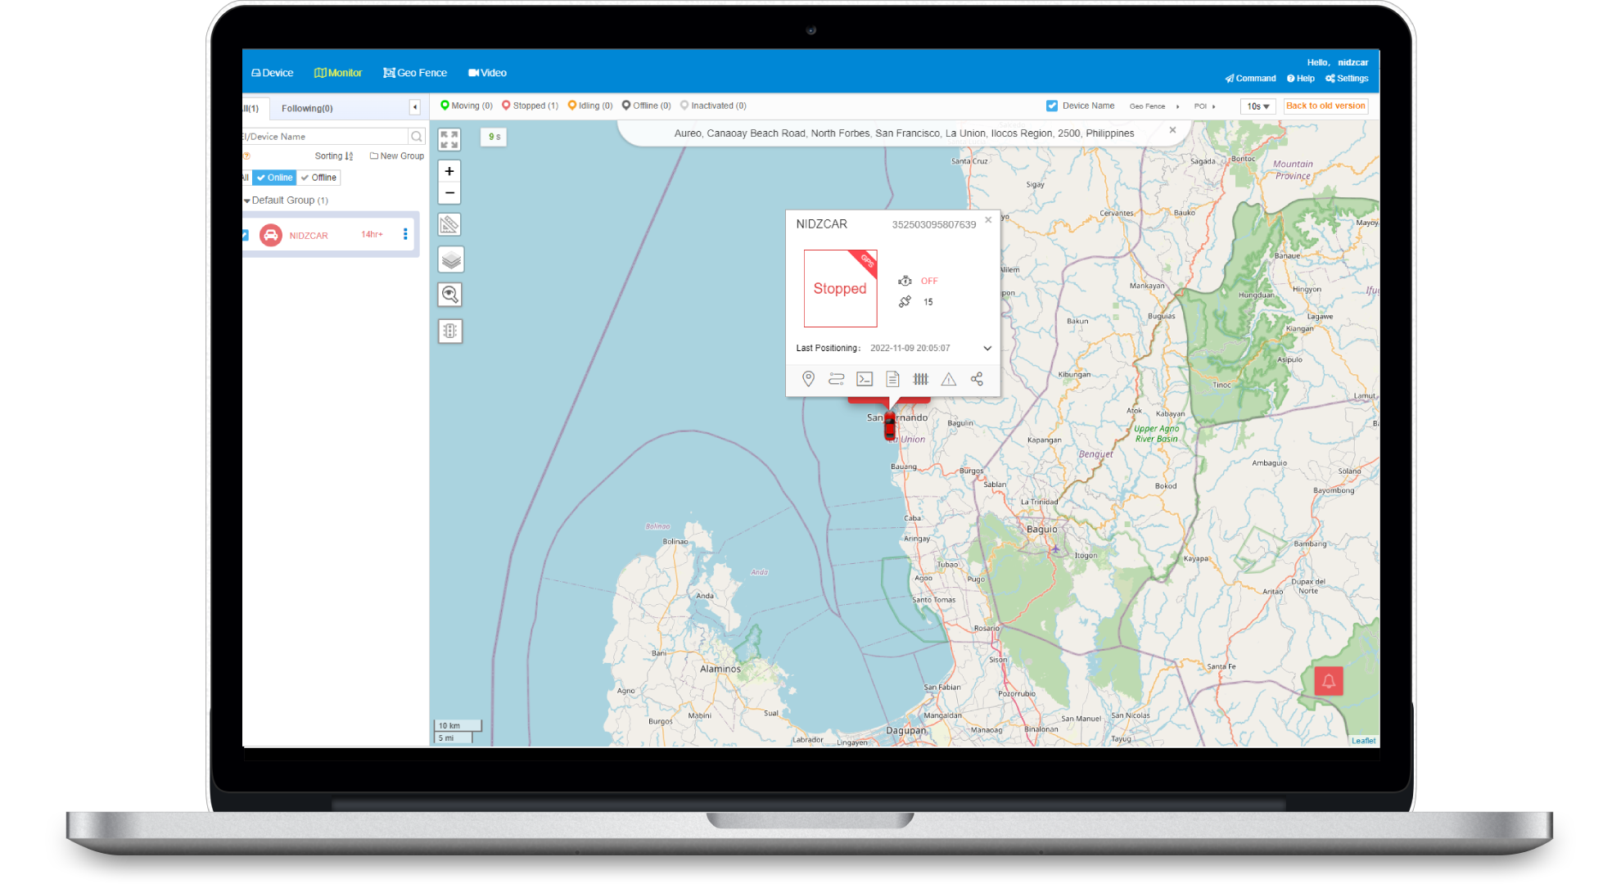This screenshot has height=884, width=1621.
Task: Toggle the Device Name checkbox
Action: 1052,106
